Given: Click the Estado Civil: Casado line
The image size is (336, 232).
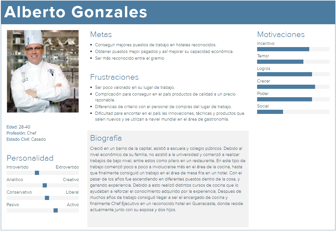Looking at the screenshot, I should pos(26,139).
